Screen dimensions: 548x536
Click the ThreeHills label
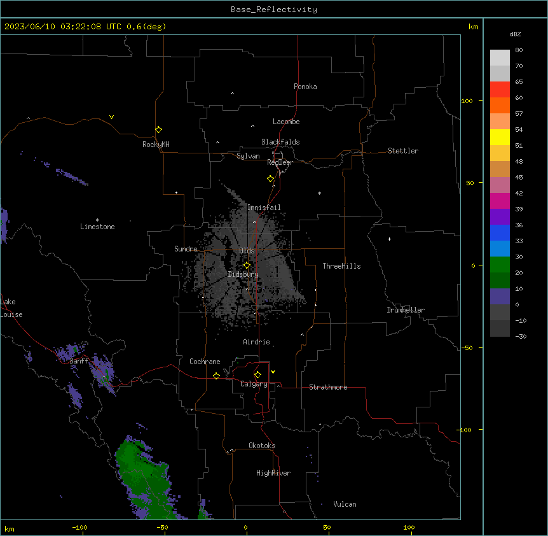pos(341,266)
